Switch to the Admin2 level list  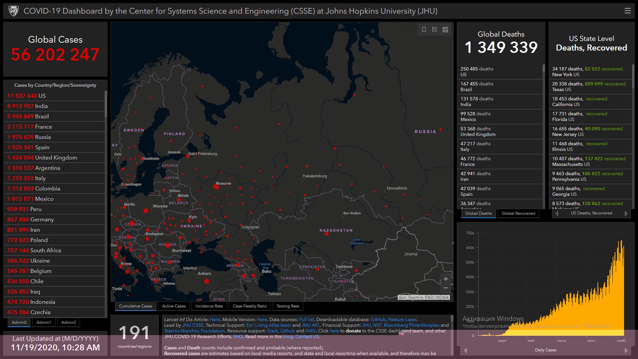(68, 322)
